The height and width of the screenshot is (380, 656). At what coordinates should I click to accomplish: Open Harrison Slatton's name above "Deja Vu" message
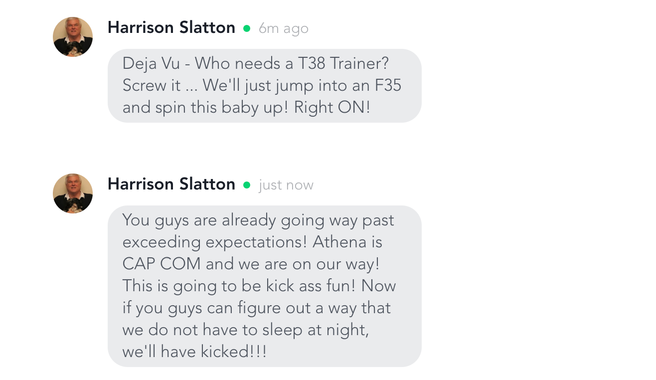pos(171,27)
